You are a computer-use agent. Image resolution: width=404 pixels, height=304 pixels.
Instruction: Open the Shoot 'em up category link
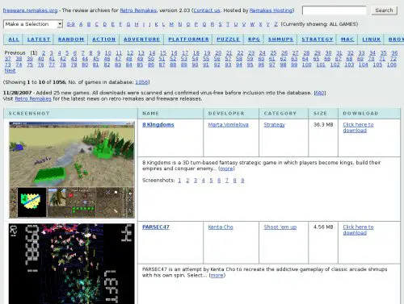coord(280,227)
